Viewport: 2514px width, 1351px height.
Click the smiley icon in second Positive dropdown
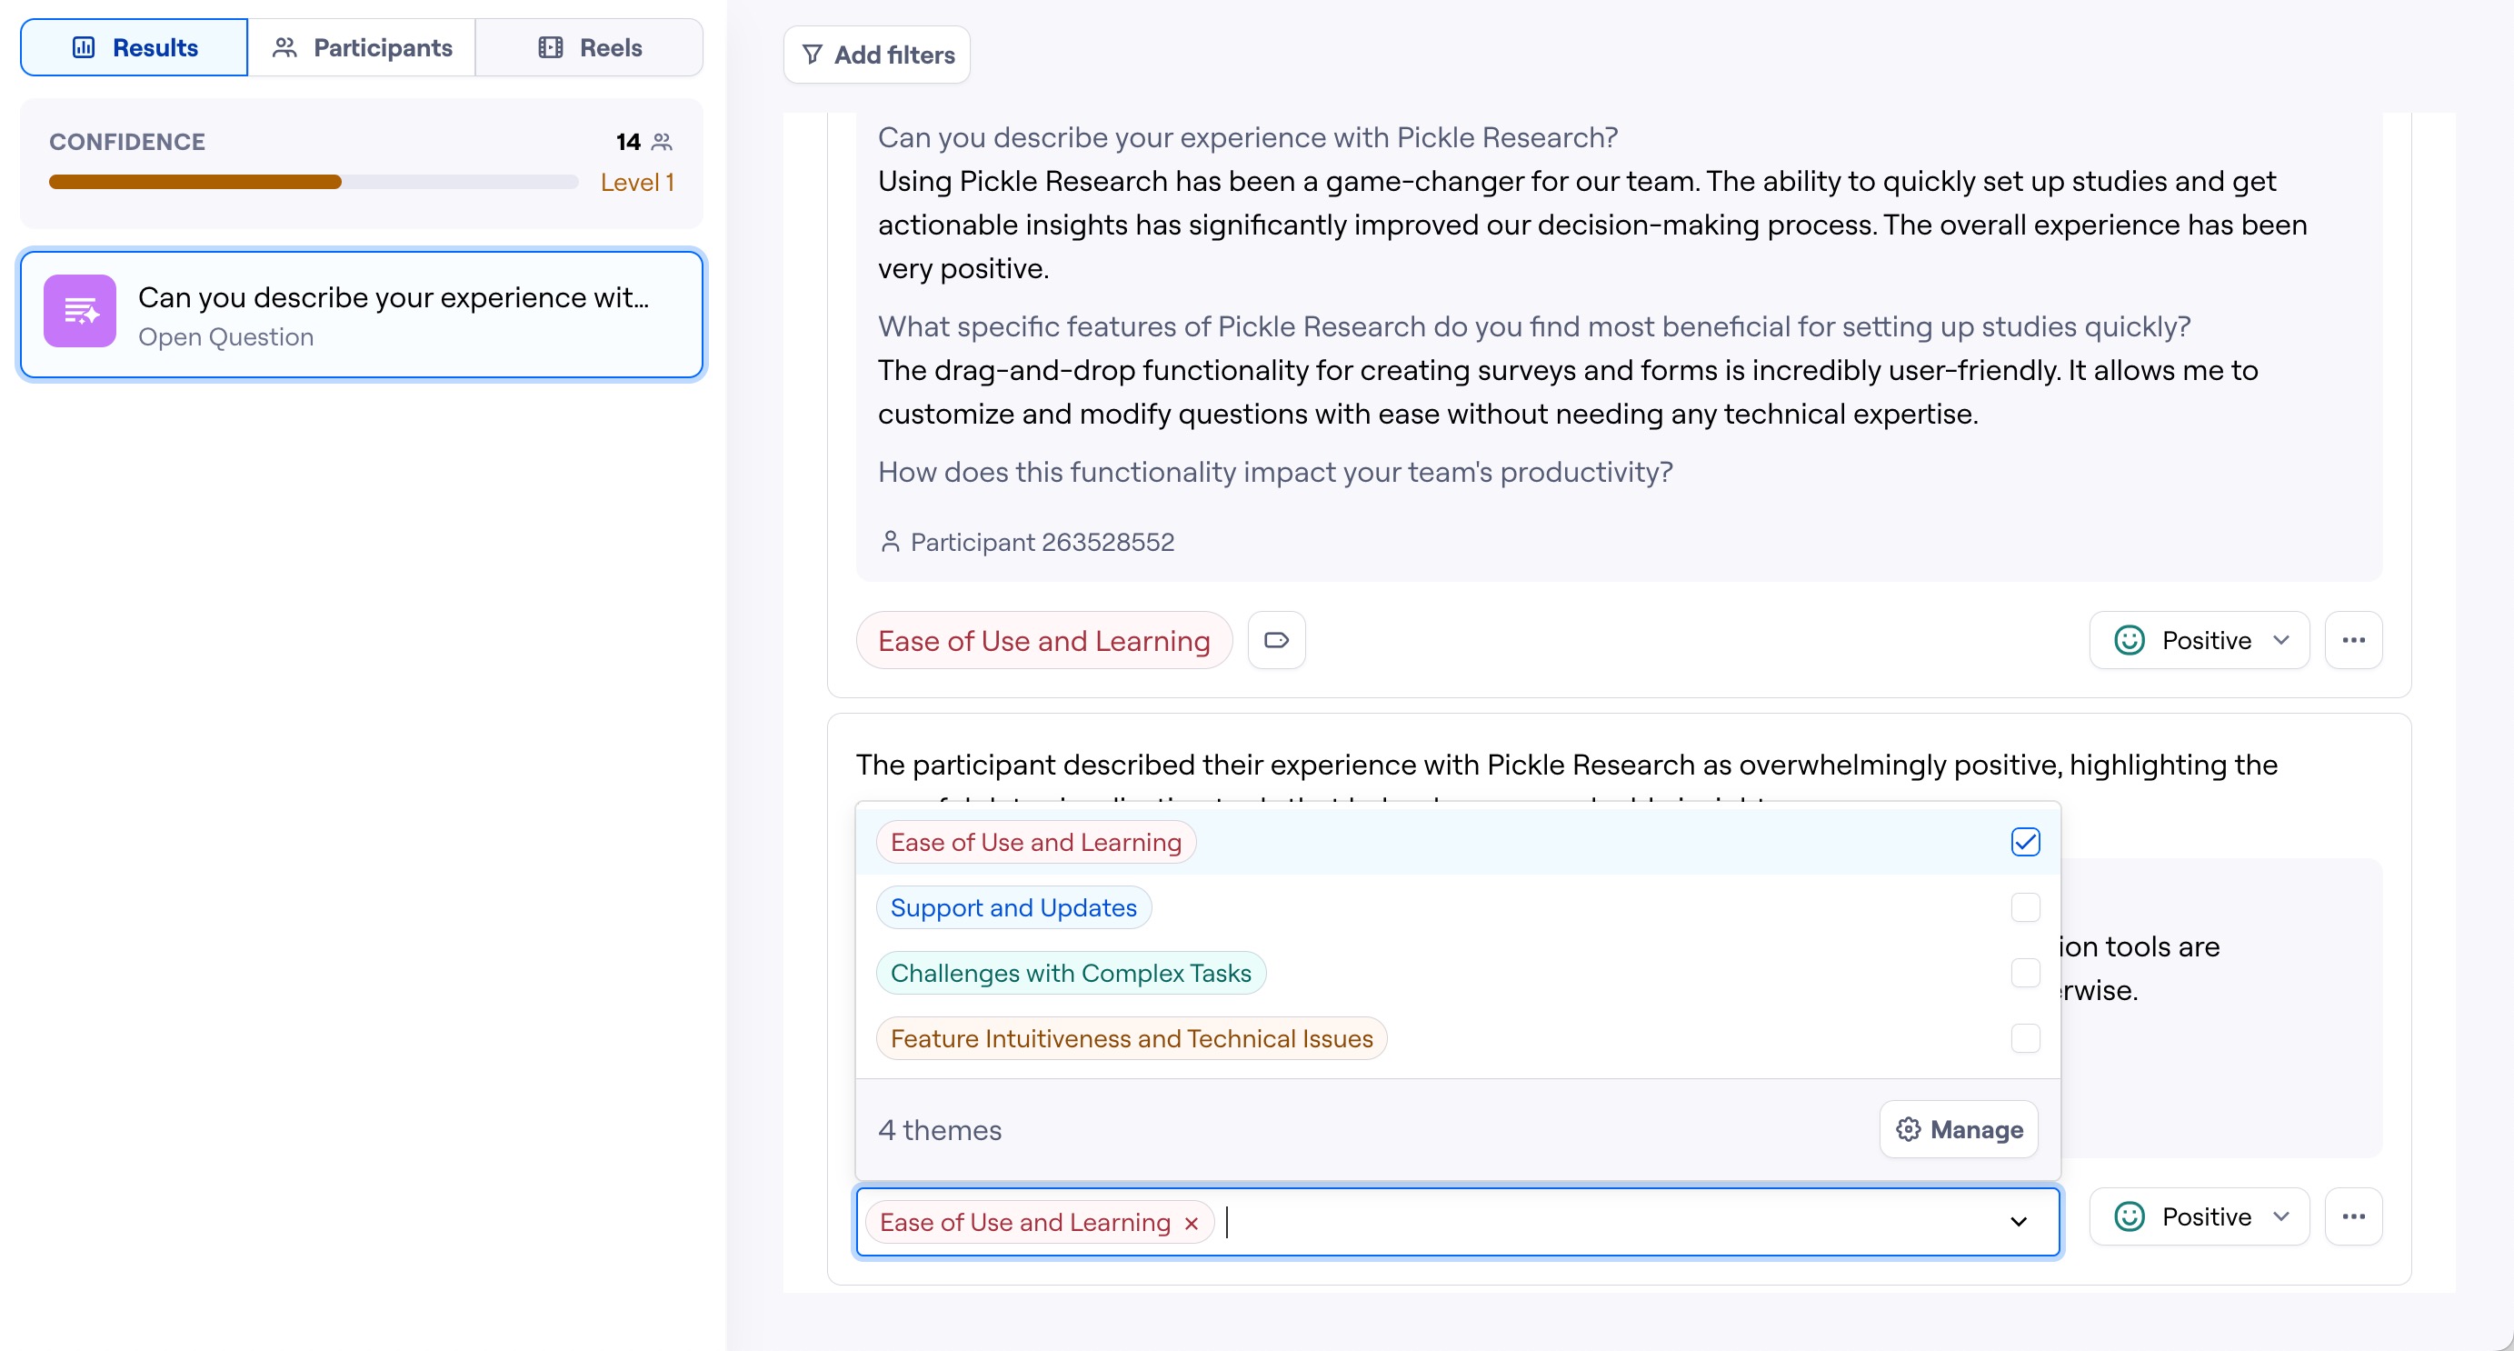point(2130,1217)
